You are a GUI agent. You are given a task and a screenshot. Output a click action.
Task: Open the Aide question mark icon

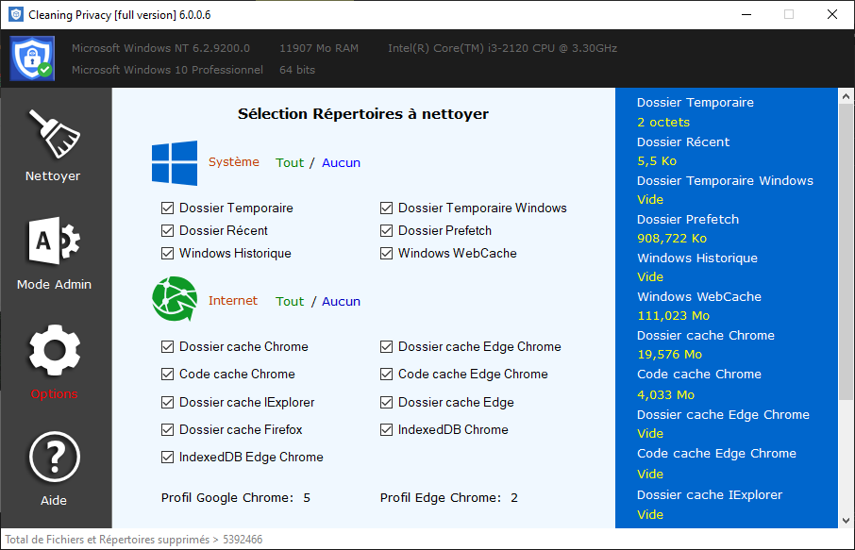point(54,457)
